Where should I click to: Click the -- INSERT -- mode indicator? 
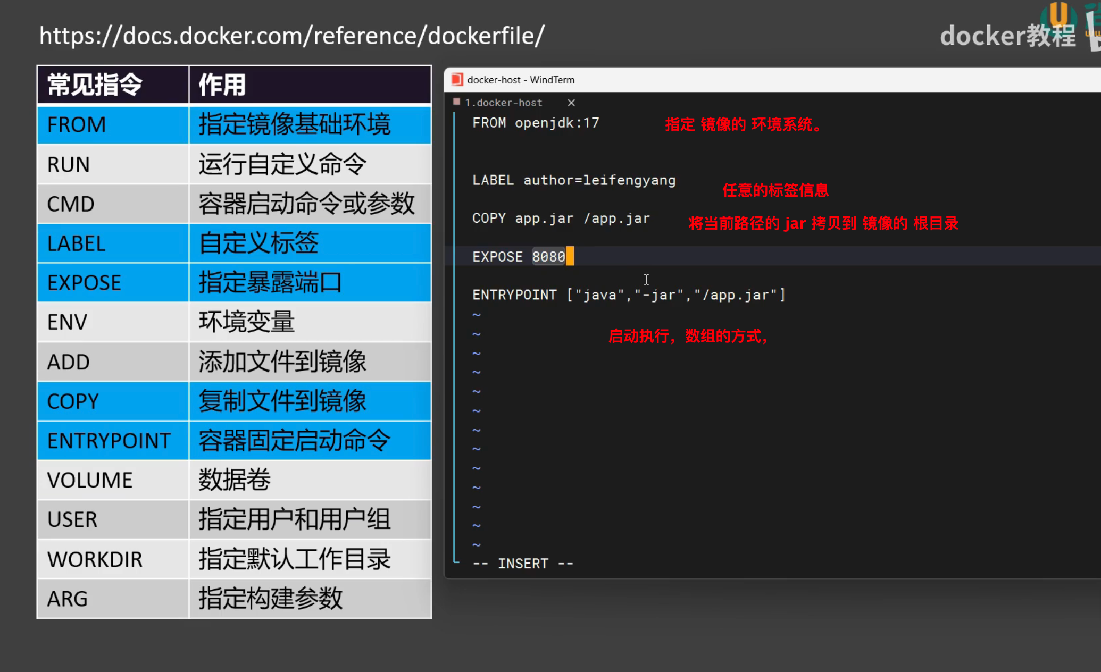(x=522, y=564)
